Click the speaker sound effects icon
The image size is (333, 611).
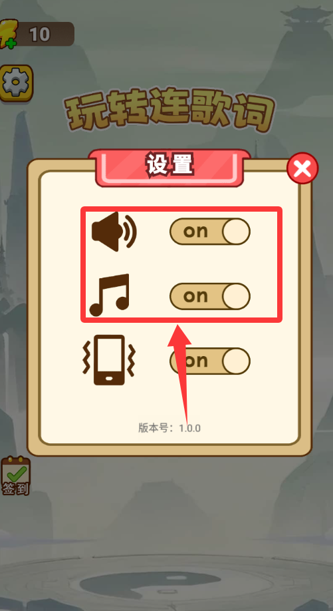click(x=114, y=232)
